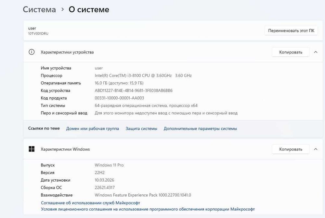Select the install date 10.03.2026
Image resolution: width=325 pixels, height=218 pixels.
pos(104,180)
